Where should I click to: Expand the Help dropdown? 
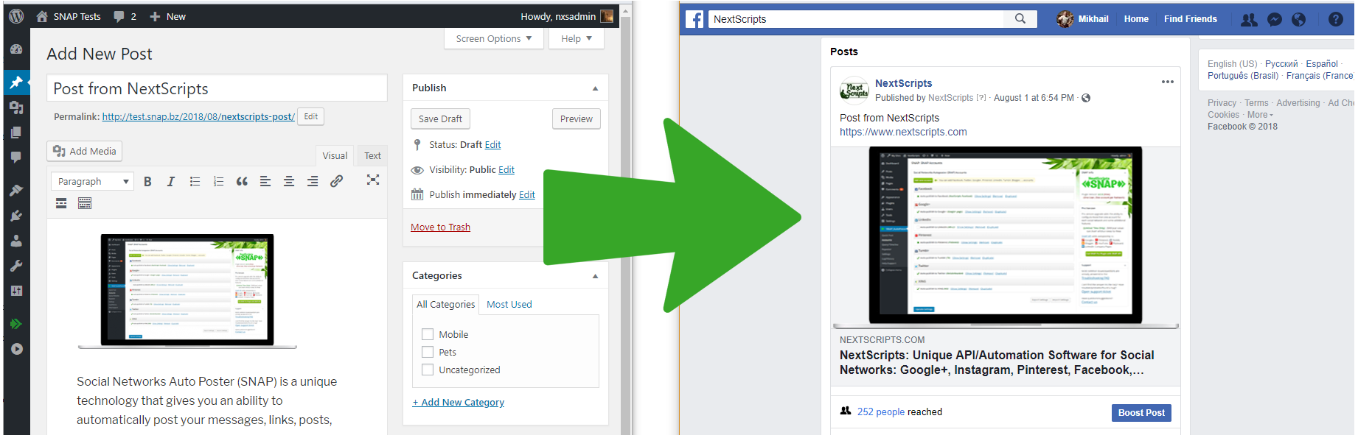pos(577,39)
